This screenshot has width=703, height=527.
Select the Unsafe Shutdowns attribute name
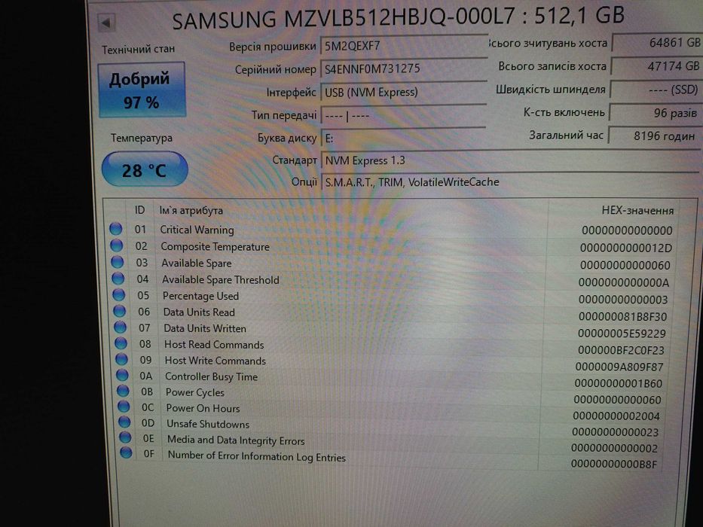click(208, 424)
